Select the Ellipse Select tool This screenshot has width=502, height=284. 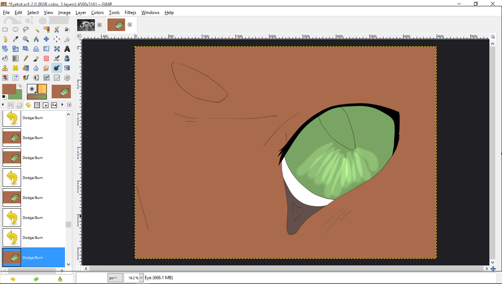tap(16, 30)
